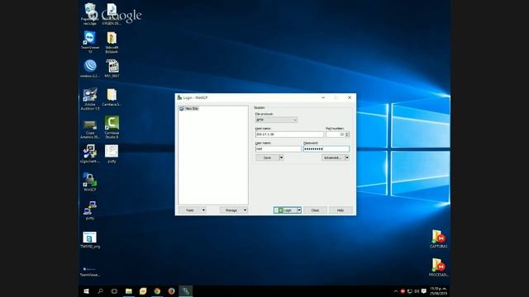
Task: Open the winbox desktop icon
Action: click(x=90, y=68)
